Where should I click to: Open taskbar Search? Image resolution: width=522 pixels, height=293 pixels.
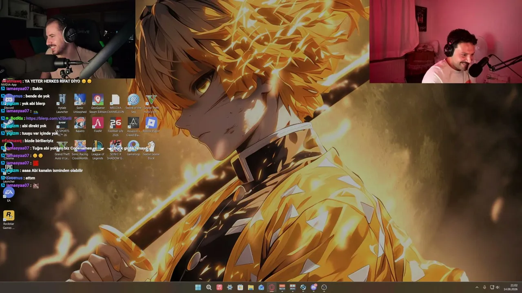[209, 287]
